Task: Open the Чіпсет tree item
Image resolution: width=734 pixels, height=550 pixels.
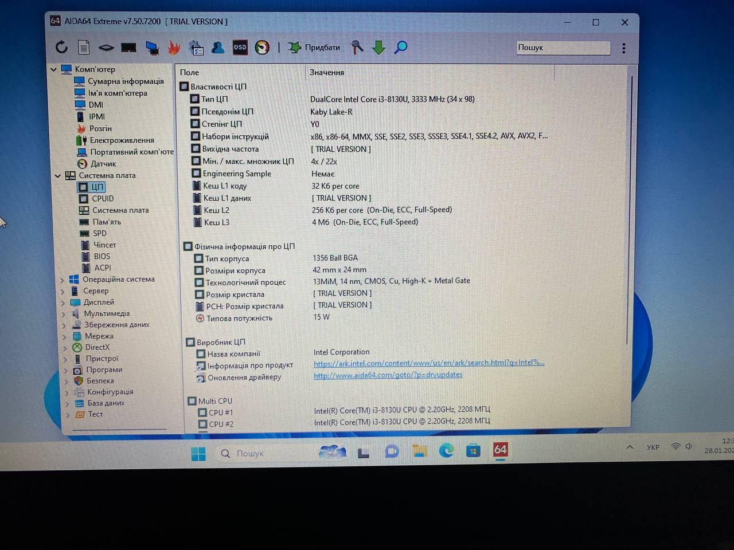Action: pos(104,245)
